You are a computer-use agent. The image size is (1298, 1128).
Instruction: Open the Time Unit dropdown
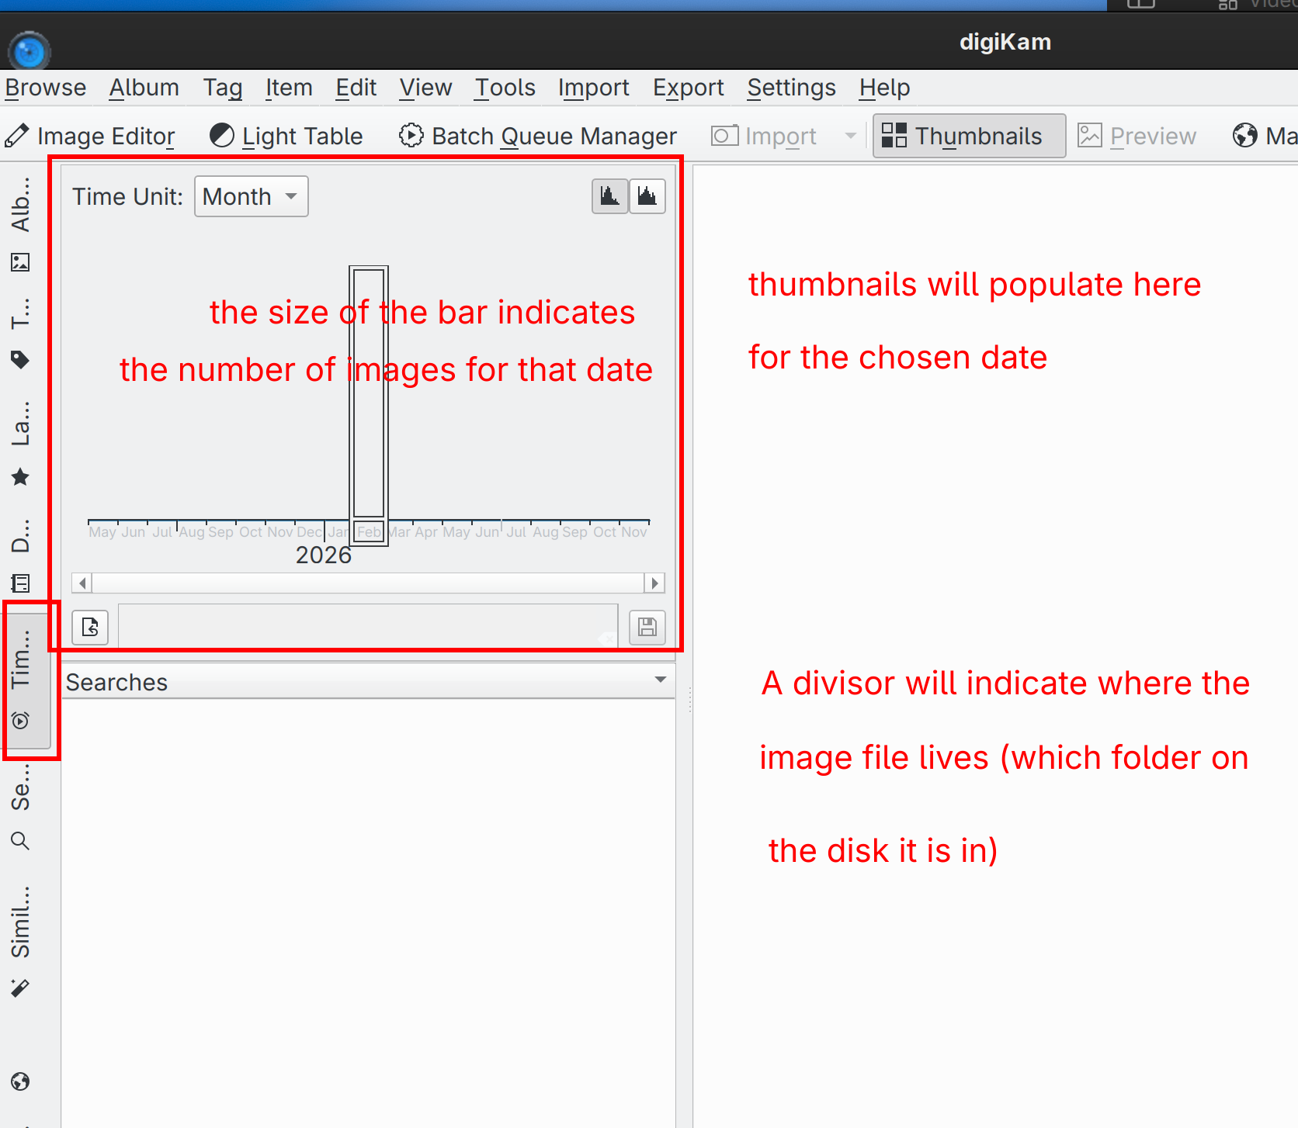point(250,196)
